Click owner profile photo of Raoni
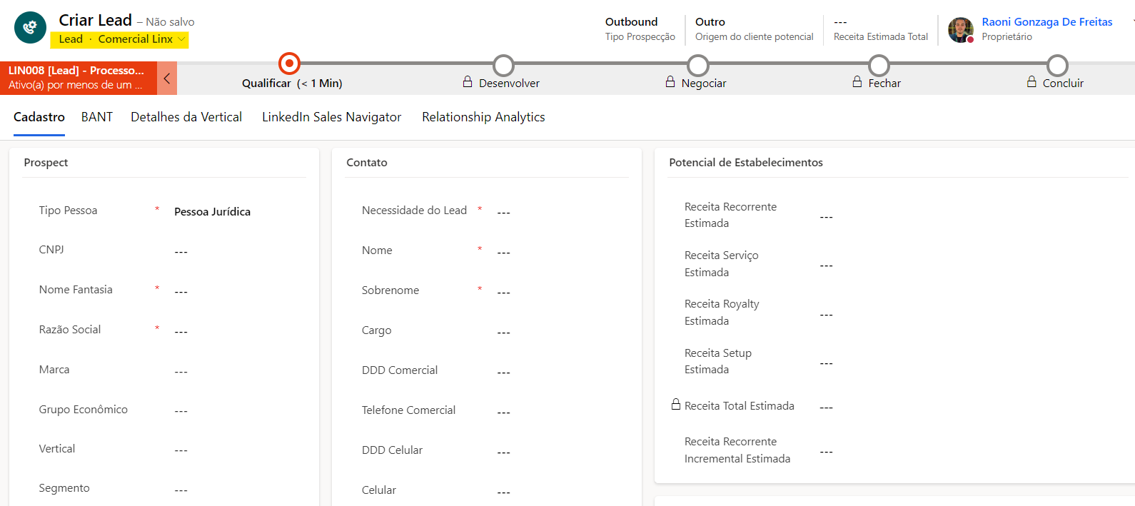This screenshot has width=1135, height=506. click(960, 30)
